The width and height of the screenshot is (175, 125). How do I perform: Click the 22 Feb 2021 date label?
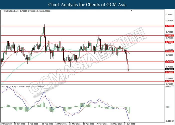tap(47, 124)
